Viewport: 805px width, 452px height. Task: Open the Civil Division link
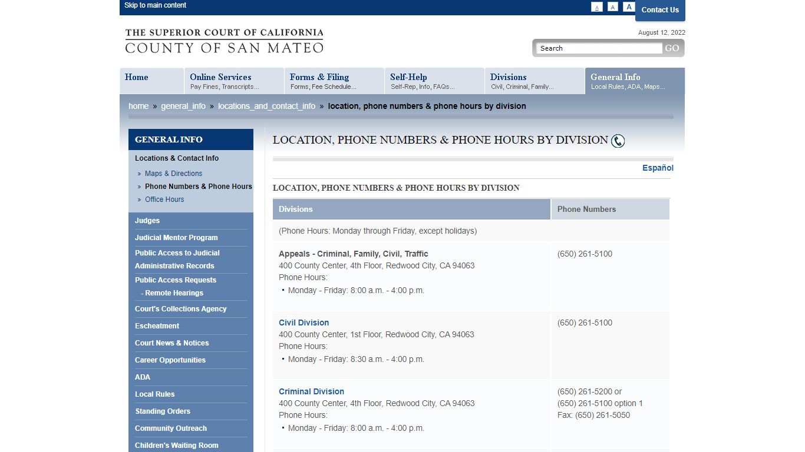pyautogui.click(x=304, y=323)
